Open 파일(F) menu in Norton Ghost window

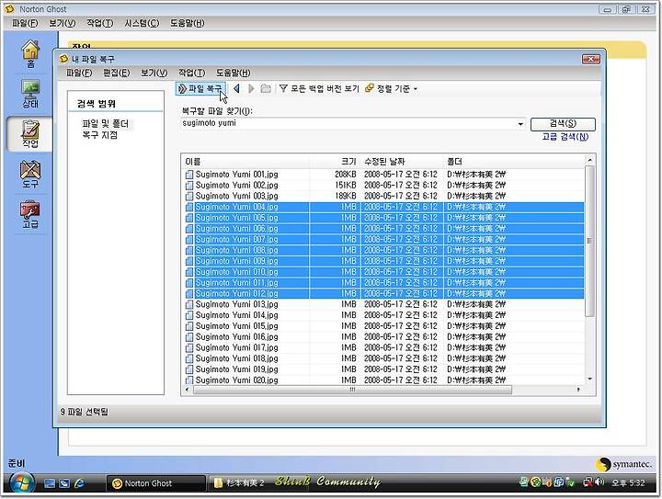25,23
